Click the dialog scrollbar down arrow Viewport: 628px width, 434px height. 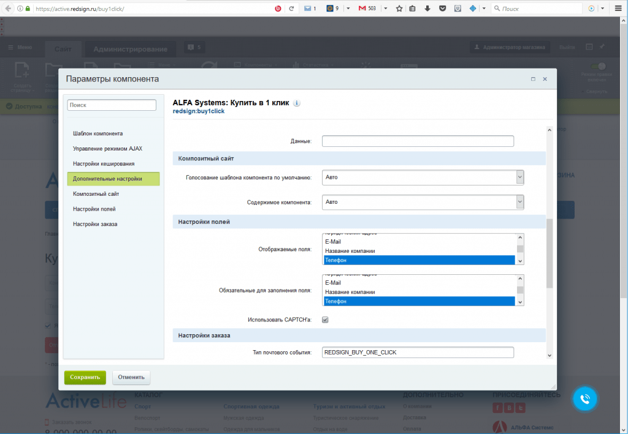[x=549, y=355]
